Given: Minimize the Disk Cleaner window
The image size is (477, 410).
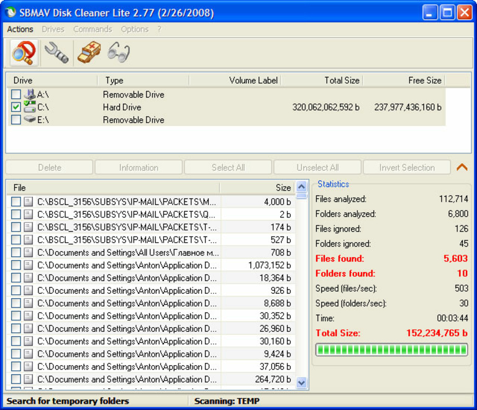Looking at the screenshot, I should (x=430, y=13).
